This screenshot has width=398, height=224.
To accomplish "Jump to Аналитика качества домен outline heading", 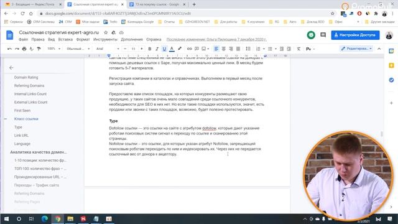I will click(39, 152).
